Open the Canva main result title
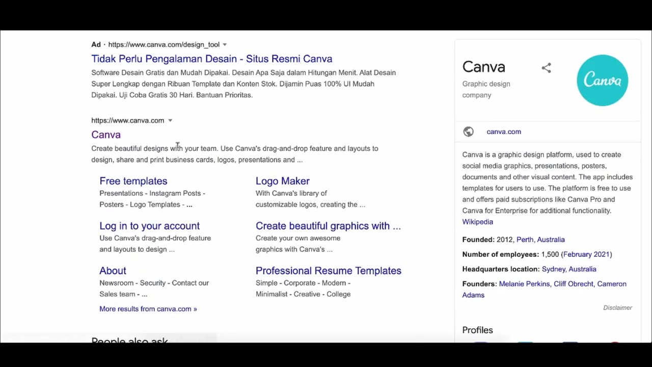The height and width of the screenshot is (367, 652). point(106,135)
